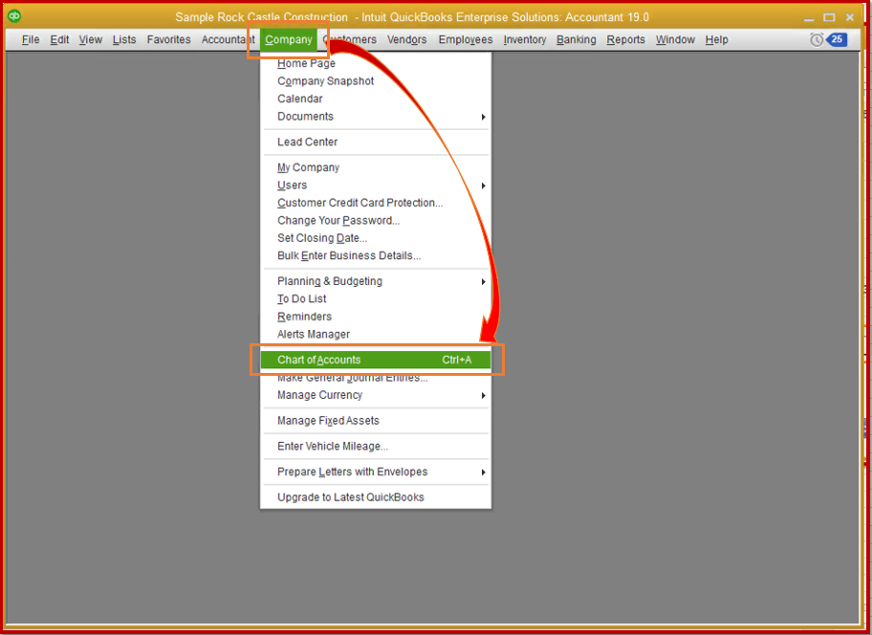This screenshot has width=872, height=635.
Task: Open Alerts Manager
Action: click(x=376, y=335)
